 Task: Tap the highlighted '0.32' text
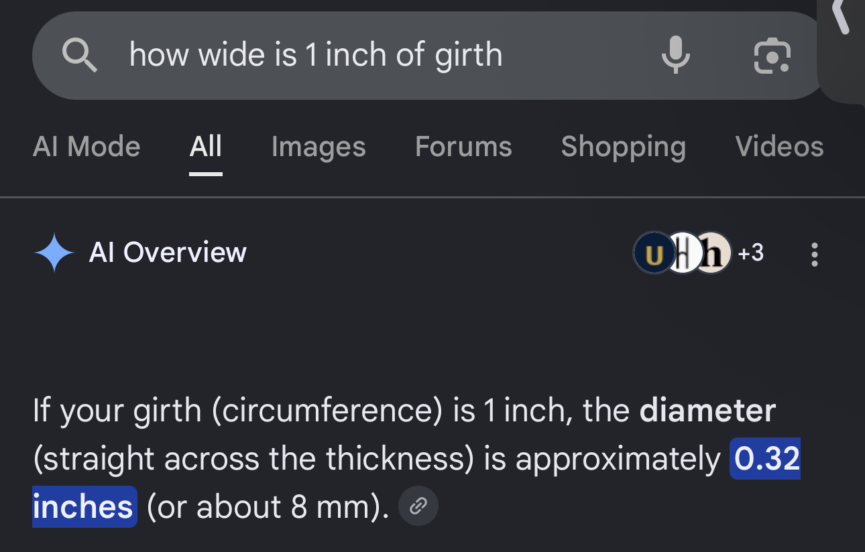pos(765,459)
